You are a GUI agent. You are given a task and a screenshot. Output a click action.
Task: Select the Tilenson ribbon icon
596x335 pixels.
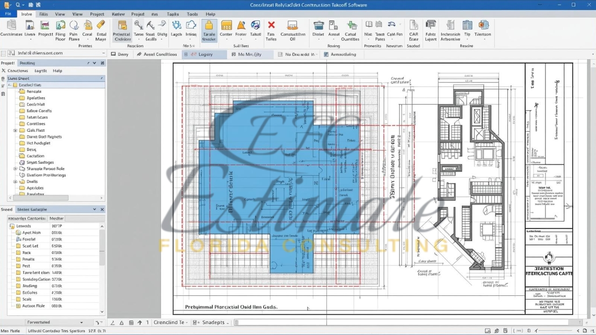click(x=483, y=26)
